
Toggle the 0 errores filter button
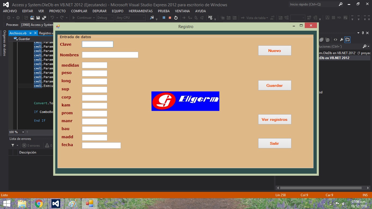pos(31,146)
